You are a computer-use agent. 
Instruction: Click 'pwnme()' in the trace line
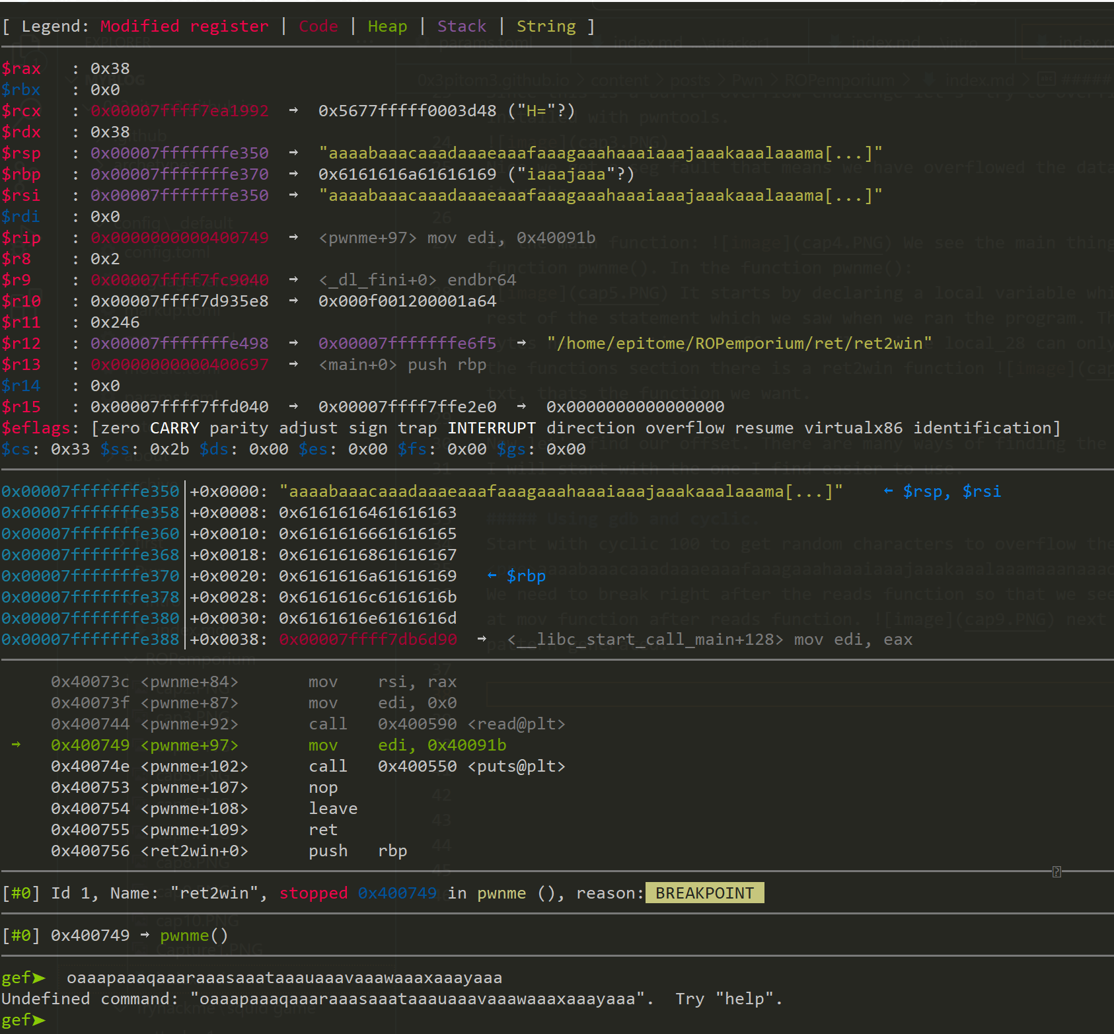(194, 936)
